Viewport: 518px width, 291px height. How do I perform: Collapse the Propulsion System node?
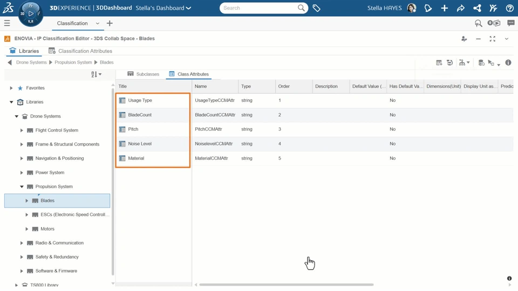pos(22,187)
